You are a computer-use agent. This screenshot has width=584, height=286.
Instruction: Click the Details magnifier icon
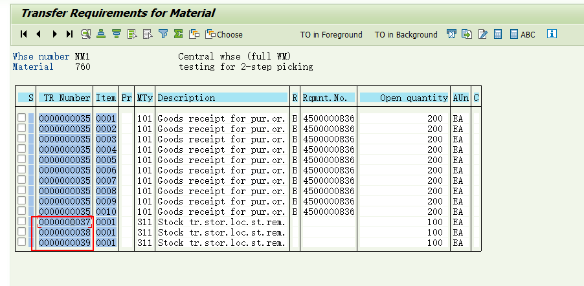click(86, 34)
